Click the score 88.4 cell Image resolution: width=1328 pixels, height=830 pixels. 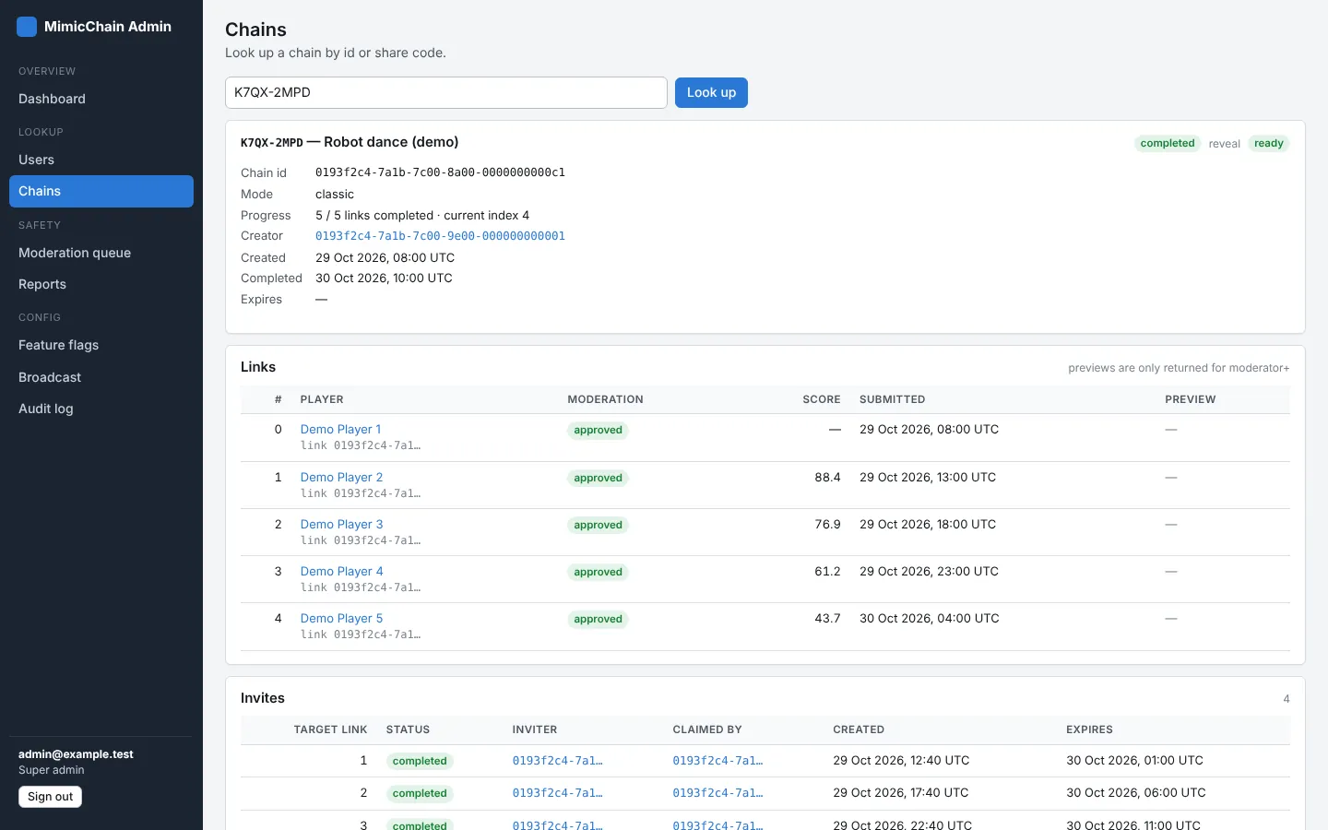827,477
